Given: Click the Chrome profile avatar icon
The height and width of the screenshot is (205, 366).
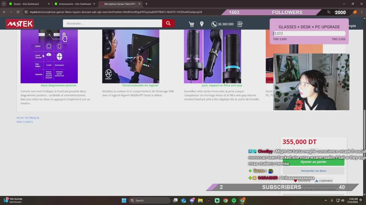Looking at the screenshot, I should pyautogui.click(x=355, y=12).
